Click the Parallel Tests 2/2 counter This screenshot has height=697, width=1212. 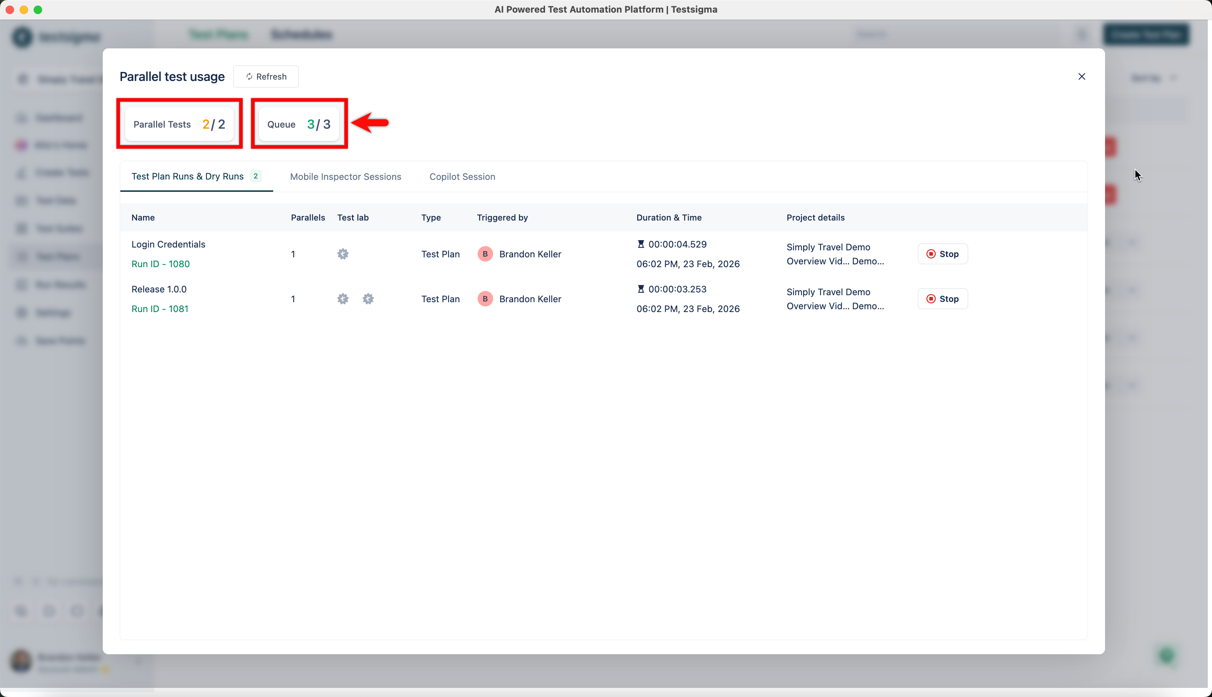(x=179, y=124)
